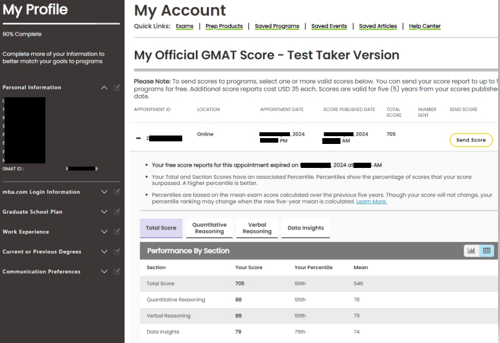Switch to bar chart view icon
Screen dimensions: 500x343
click(471, 250)
